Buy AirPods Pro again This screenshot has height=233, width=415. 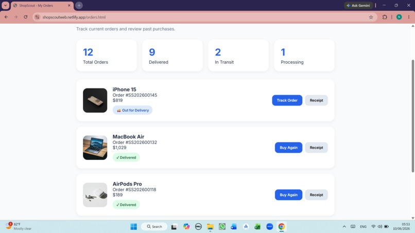[288, 194]
